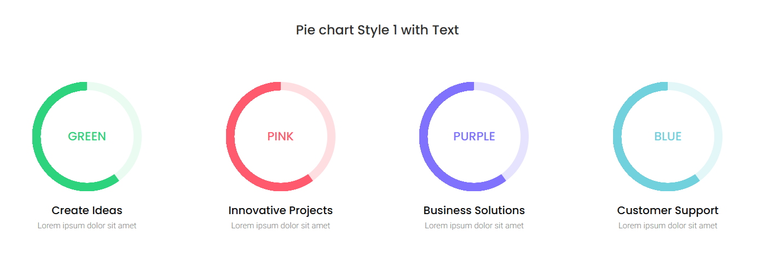Screen dimensions: 763x266
Task: Click the Lorem ipsum text under Business Solutions
Action: (474, 226)
